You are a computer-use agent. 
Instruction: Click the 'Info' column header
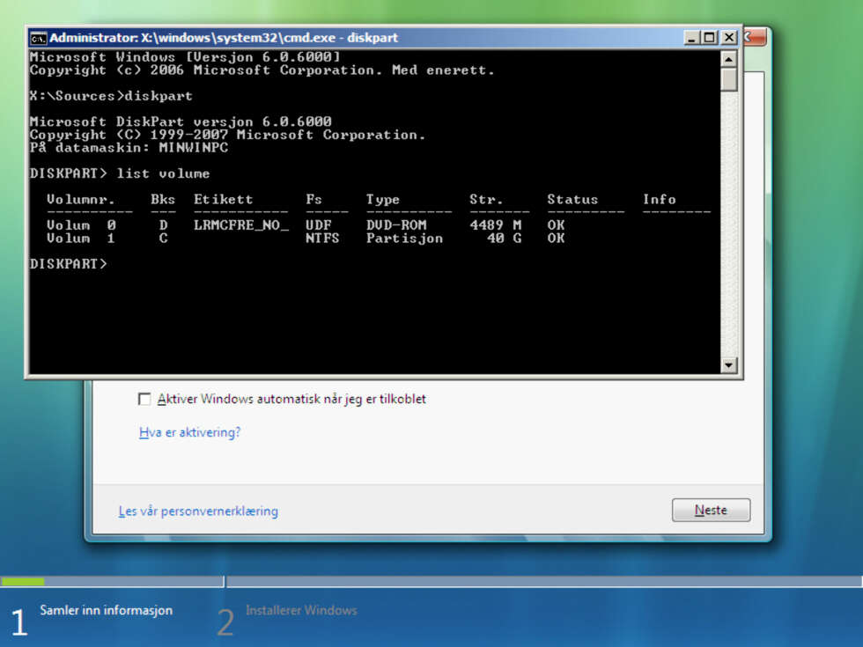tap(660, 199)
